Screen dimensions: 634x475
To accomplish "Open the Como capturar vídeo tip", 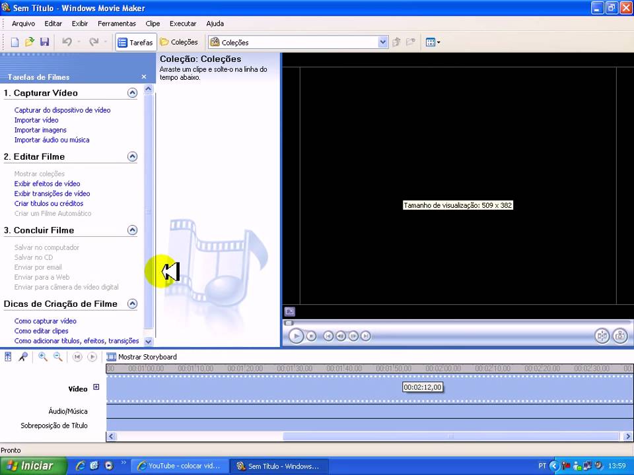I will click(x=46, y=321).
